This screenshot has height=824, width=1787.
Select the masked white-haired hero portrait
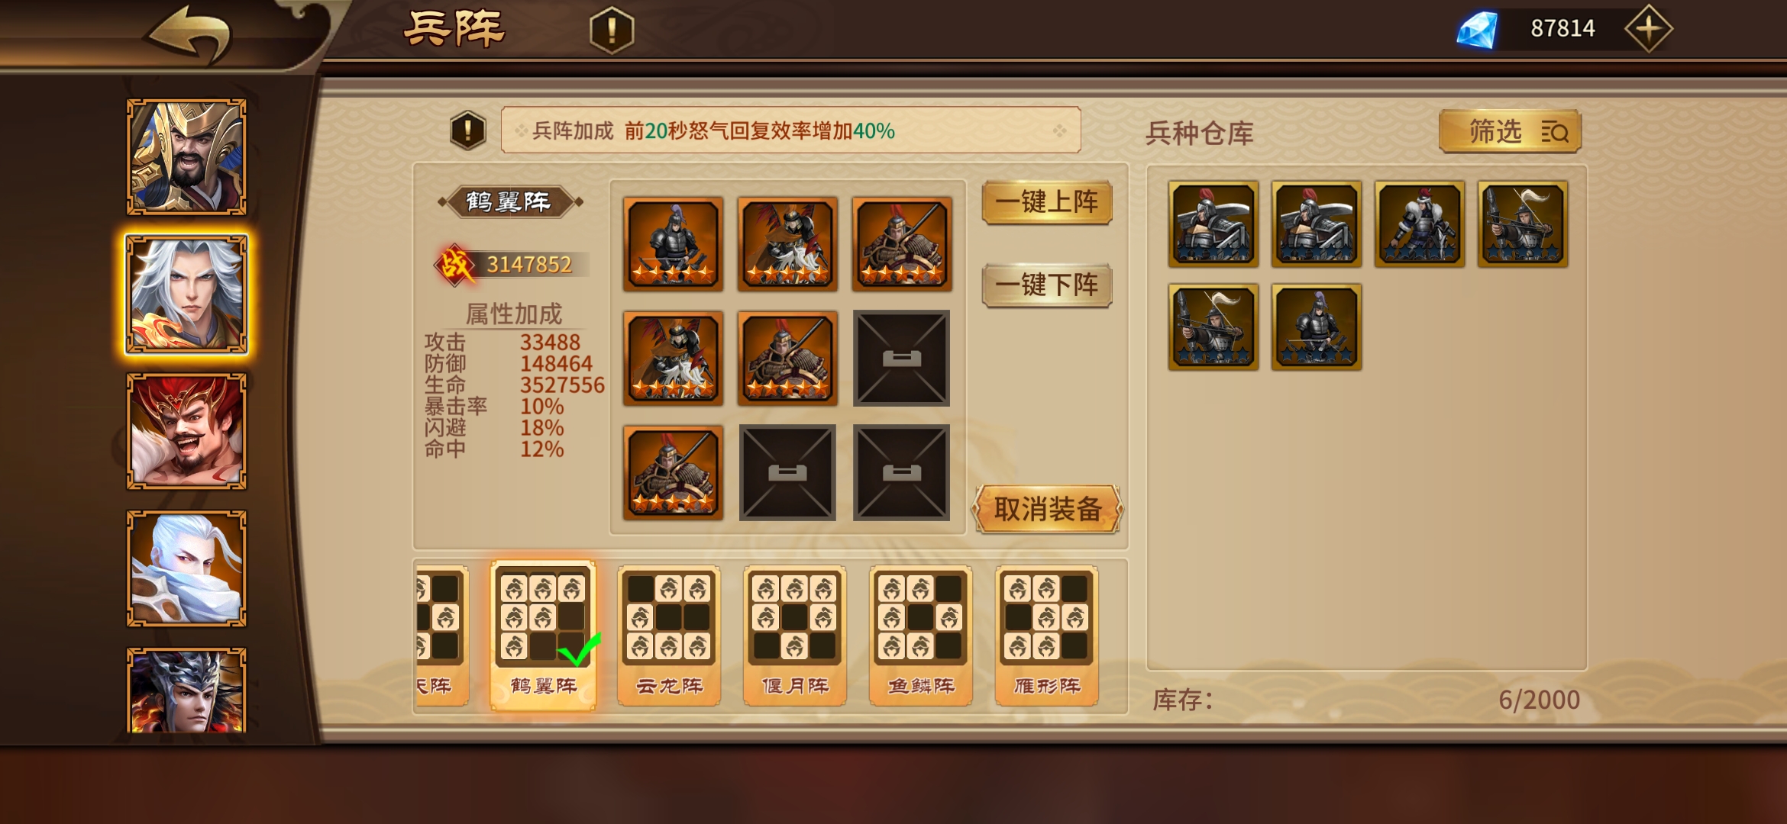point(186,568)
